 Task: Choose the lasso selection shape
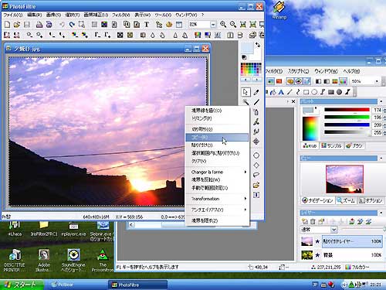(x=256, y=175)
